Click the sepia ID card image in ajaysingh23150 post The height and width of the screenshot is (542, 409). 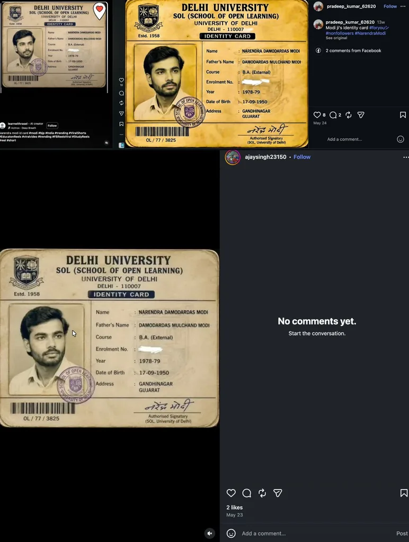pos(109,338)
